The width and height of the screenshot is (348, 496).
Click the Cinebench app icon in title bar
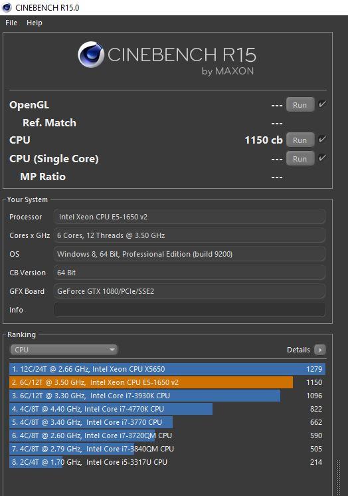(7, 7)
